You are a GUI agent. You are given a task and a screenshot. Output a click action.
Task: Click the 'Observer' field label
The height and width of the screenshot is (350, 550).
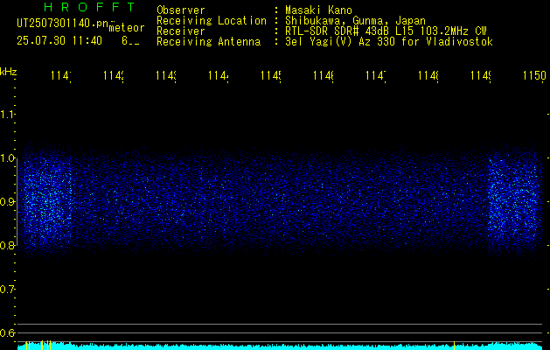tap(181, 10)
